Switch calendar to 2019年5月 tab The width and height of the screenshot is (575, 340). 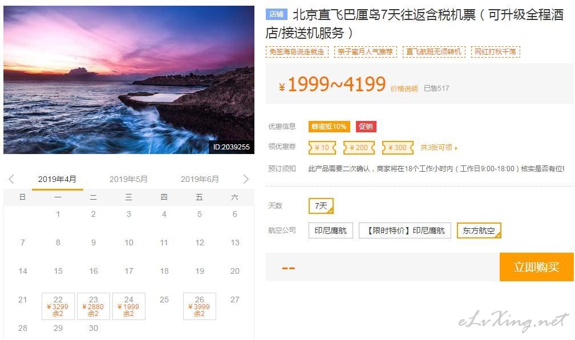(x=128, y=179)
